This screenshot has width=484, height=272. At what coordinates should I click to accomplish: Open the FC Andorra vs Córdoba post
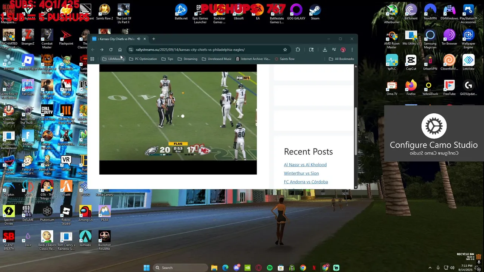(306, 182)
